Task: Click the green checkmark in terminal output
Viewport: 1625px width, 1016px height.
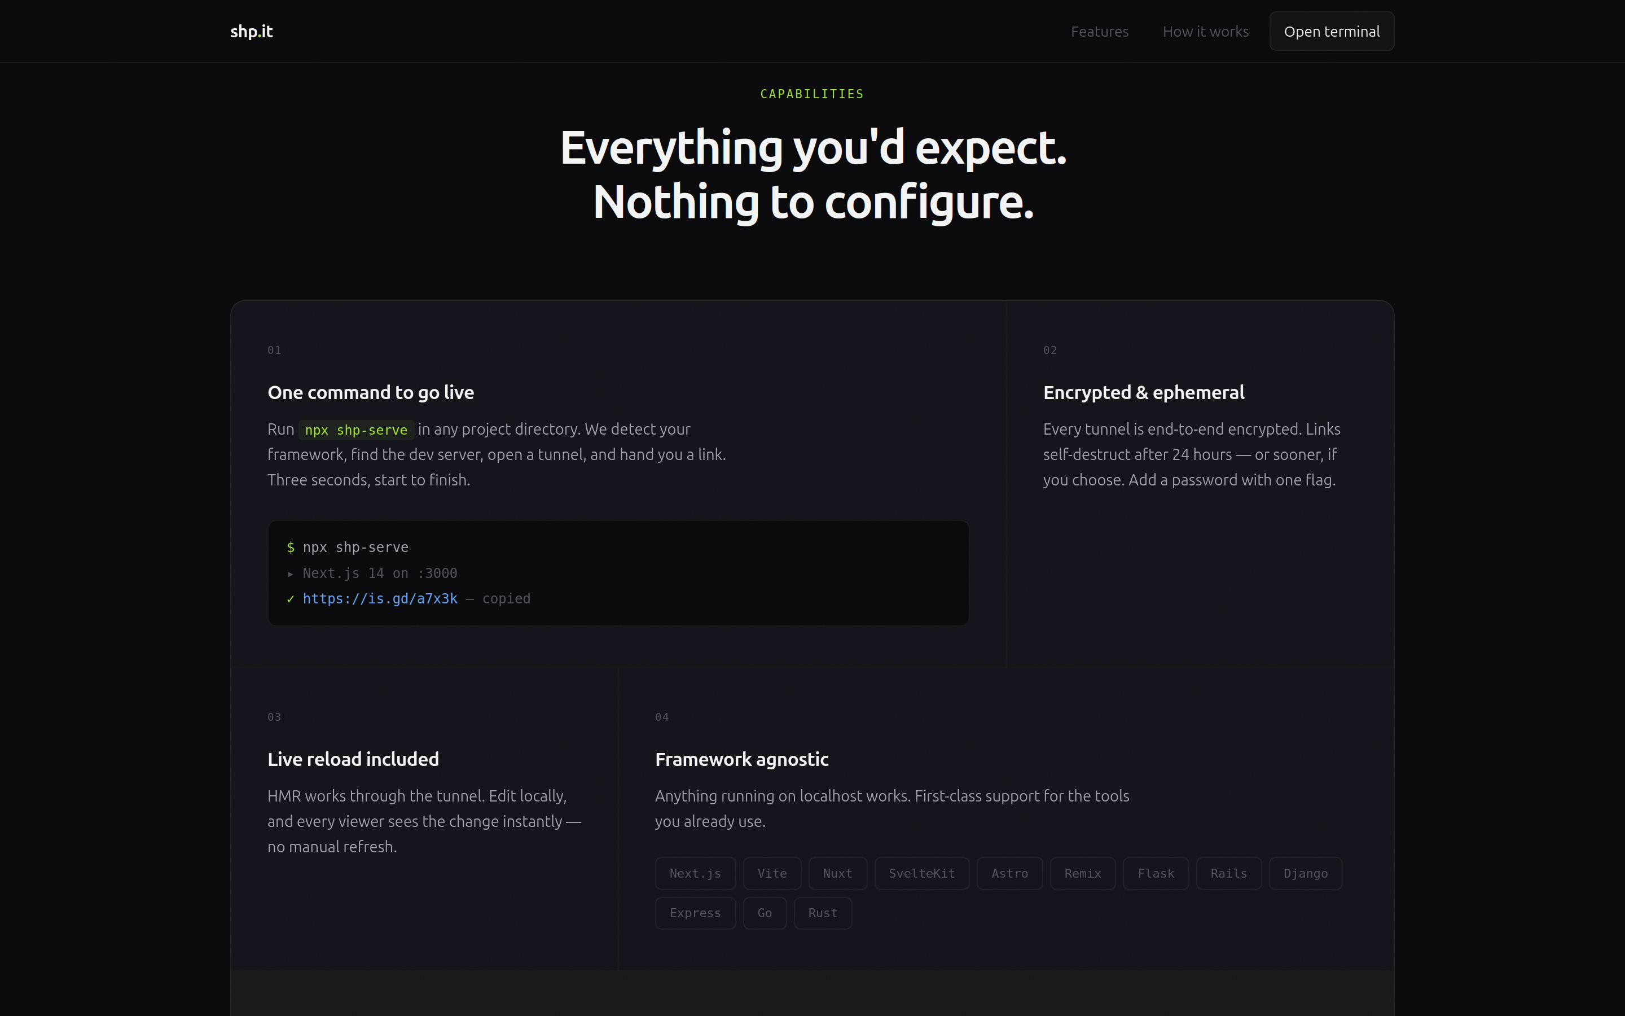Action: point(291,599)
